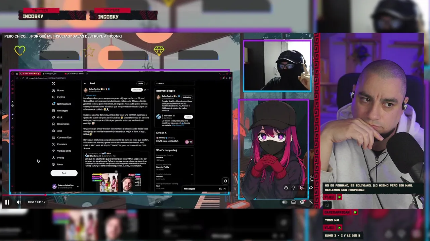
Task: Open Communities in streamed X sidebar
Action: pos(61,138)
